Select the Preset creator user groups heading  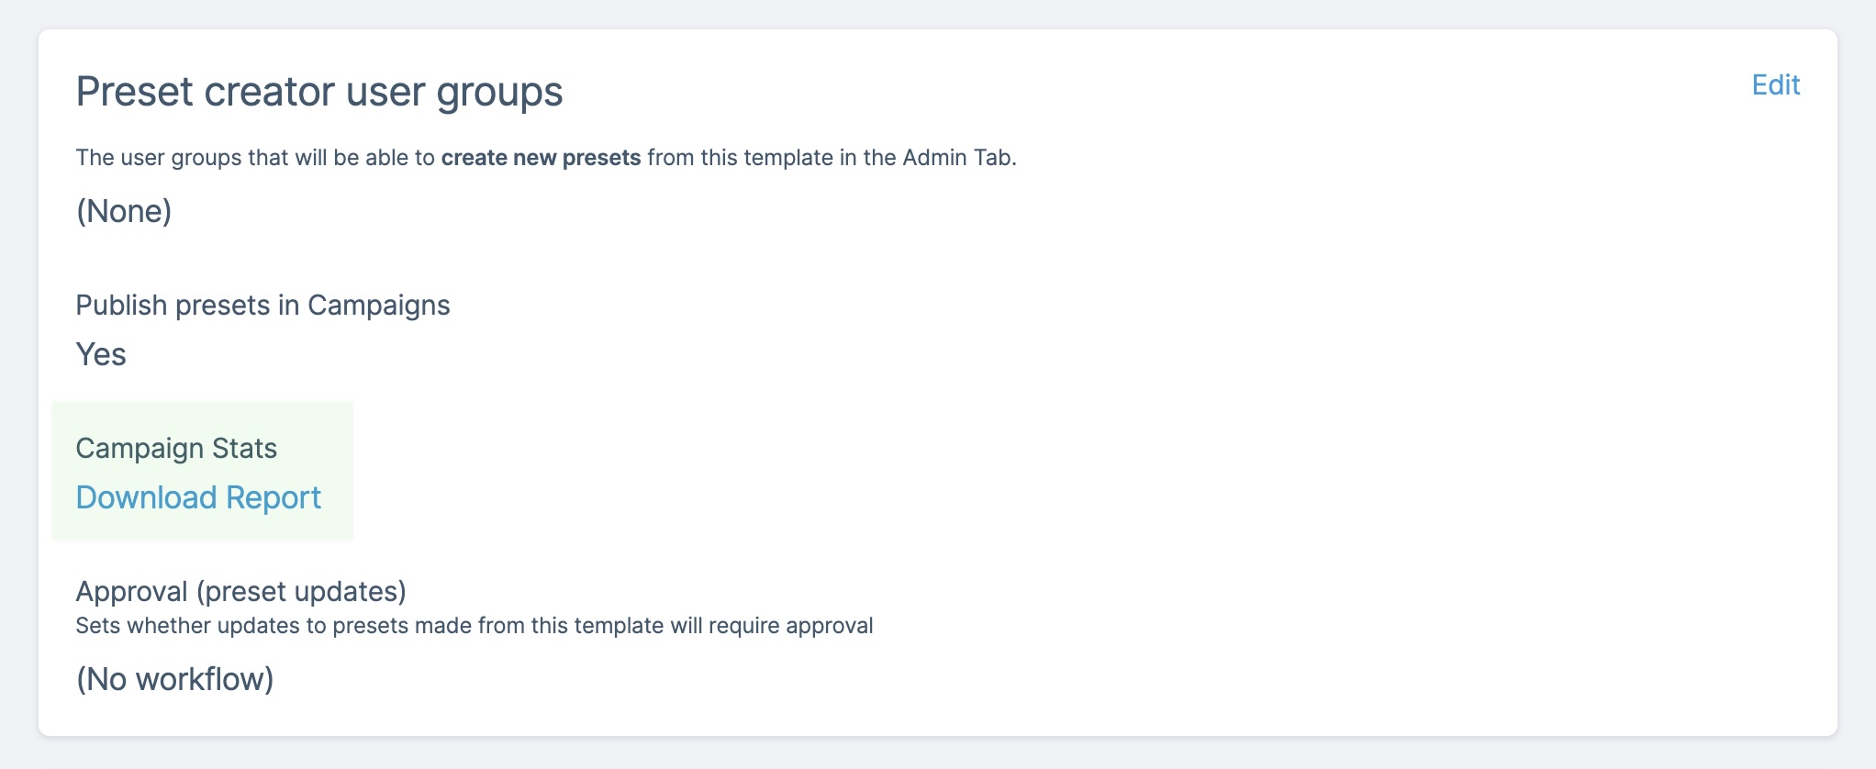tap(319, 93)
